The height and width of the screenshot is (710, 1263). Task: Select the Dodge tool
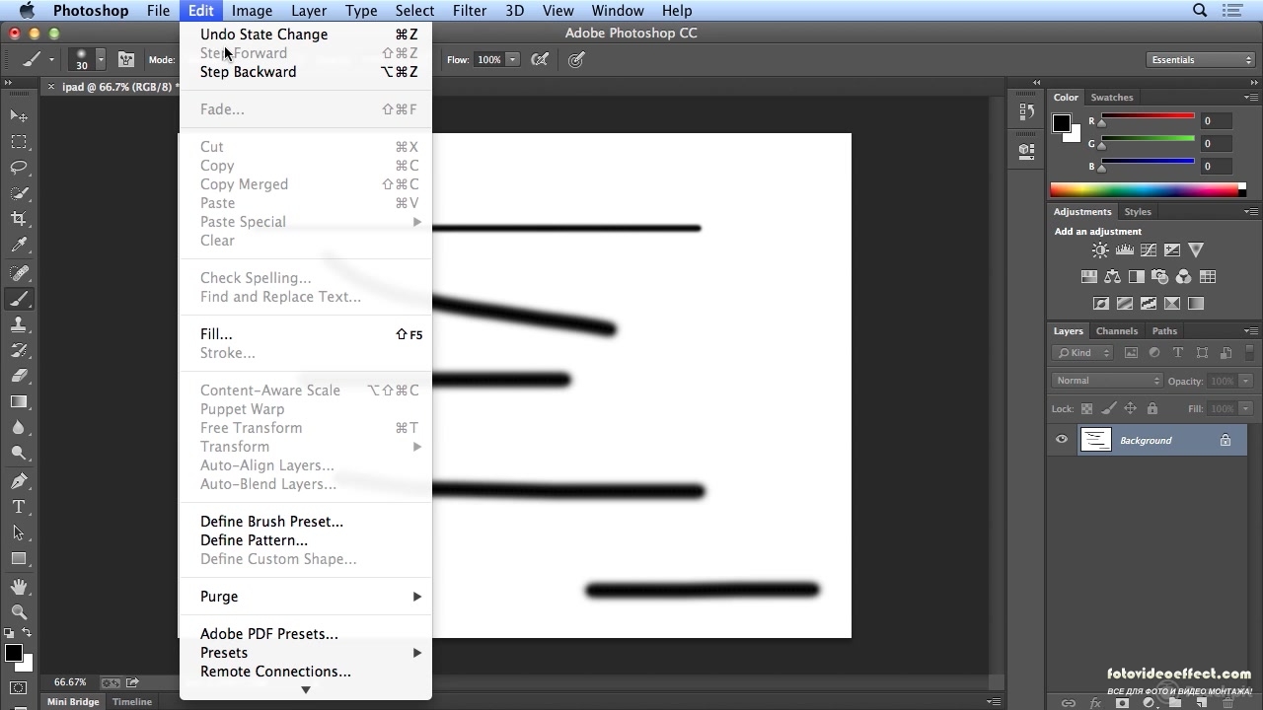tap(19, 454)
